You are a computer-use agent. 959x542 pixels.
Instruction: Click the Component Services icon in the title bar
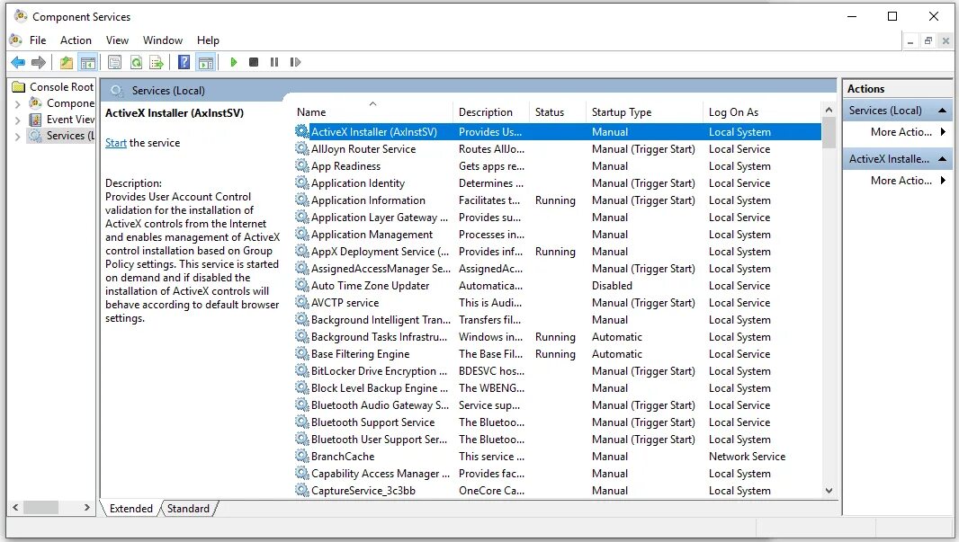pyautogui.click(x=20, y=16)
